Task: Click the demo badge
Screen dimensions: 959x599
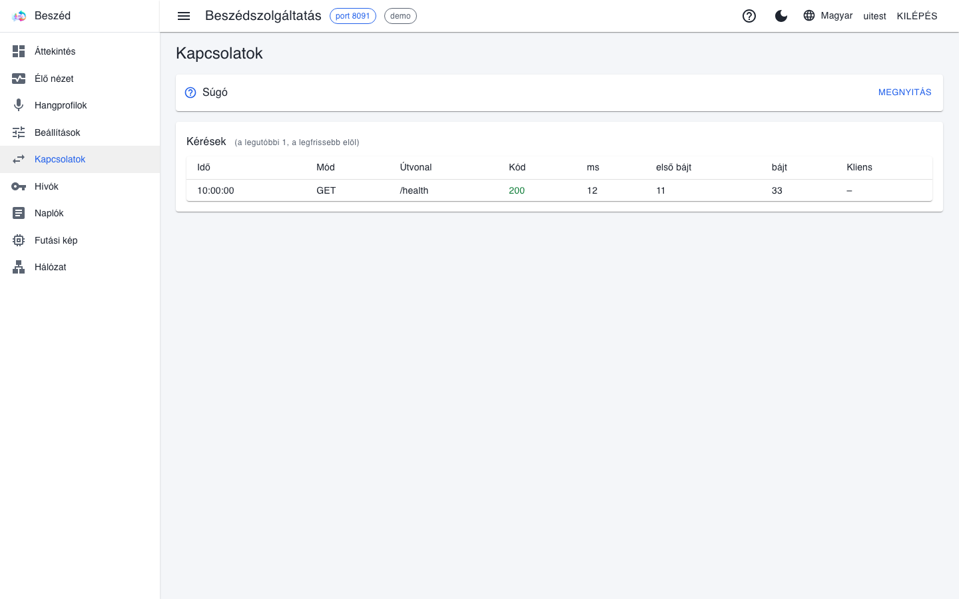Action: (400, 16)
